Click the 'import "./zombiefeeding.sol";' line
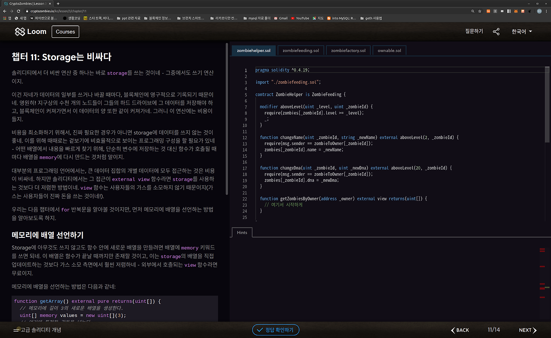The image size is (551, 338). 288,82
